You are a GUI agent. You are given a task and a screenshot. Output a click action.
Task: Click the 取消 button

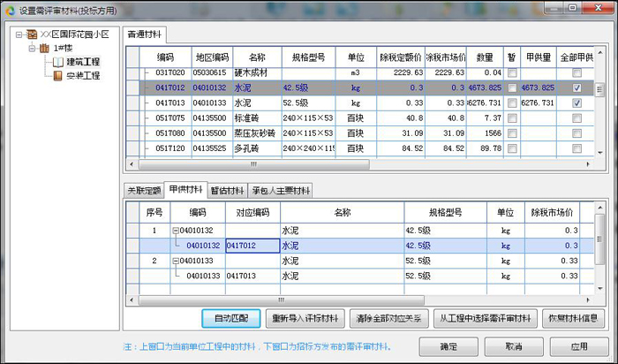tap(514, 346)
